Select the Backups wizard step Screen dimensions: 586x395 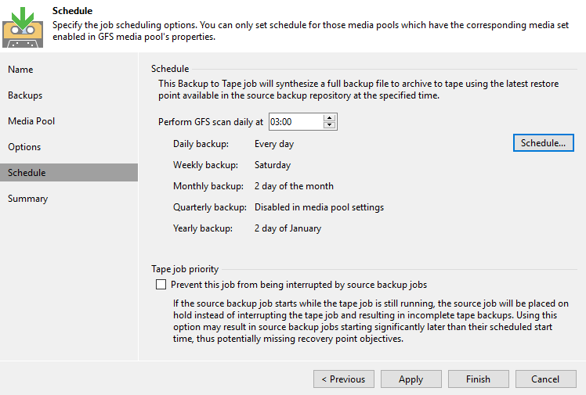coord(25,95)
